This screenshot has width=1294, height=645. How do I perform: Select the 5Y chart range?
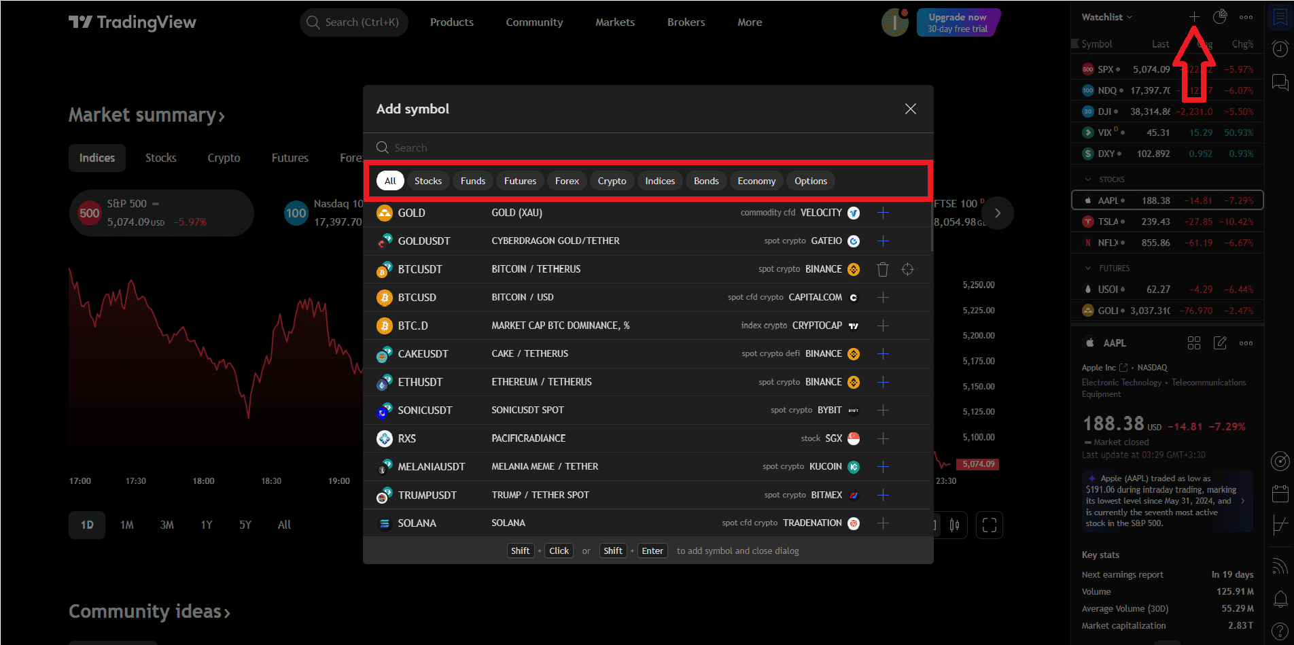(x=245, y=525)
